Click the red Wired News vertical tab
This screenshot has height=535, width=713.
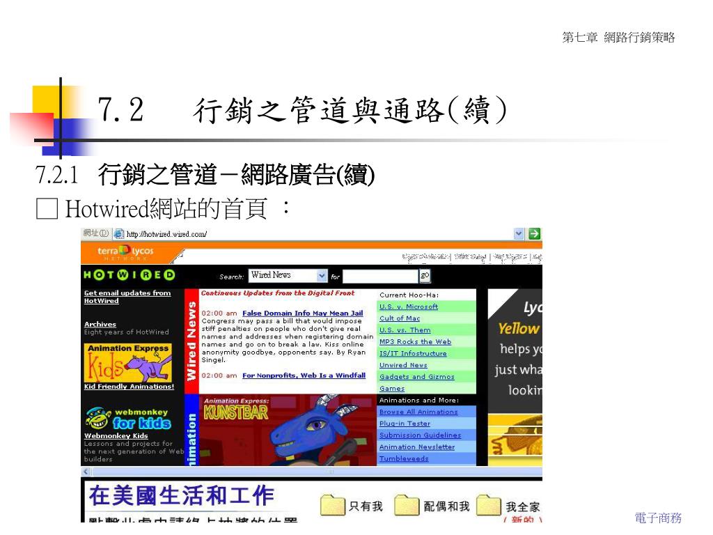[x=191, y=341]
